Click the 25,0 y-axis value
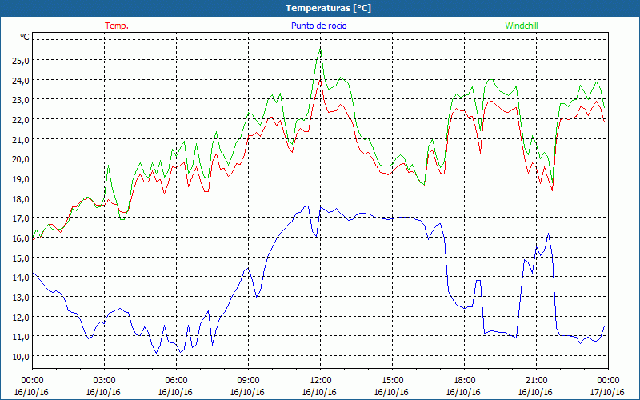This screenshot has width=640, height=400. pyautogui.click(x=21, y=61)
